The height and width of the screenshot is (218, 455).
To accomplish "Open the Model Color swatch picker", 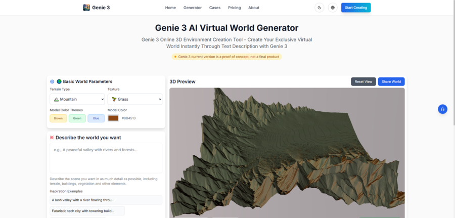I will [113, 118].
